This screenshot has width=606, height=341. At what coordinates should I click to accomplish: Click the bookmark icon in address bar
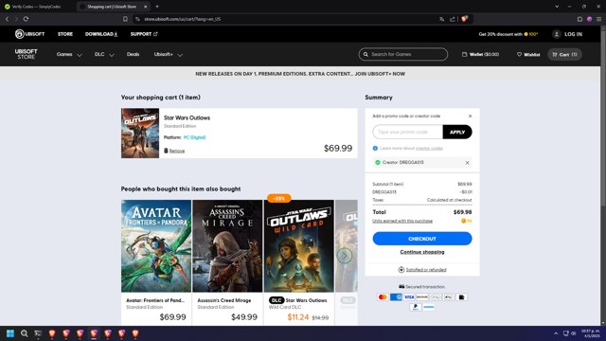(125, 19)
